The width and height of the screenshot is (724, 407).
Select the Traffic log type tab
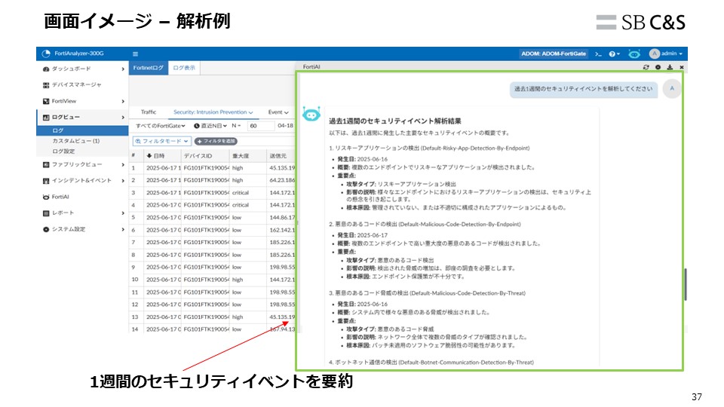(149, 112)
